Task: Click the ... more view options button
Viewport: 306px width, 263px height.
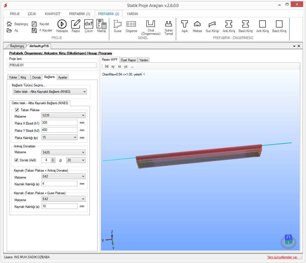Action: point(132,66)
